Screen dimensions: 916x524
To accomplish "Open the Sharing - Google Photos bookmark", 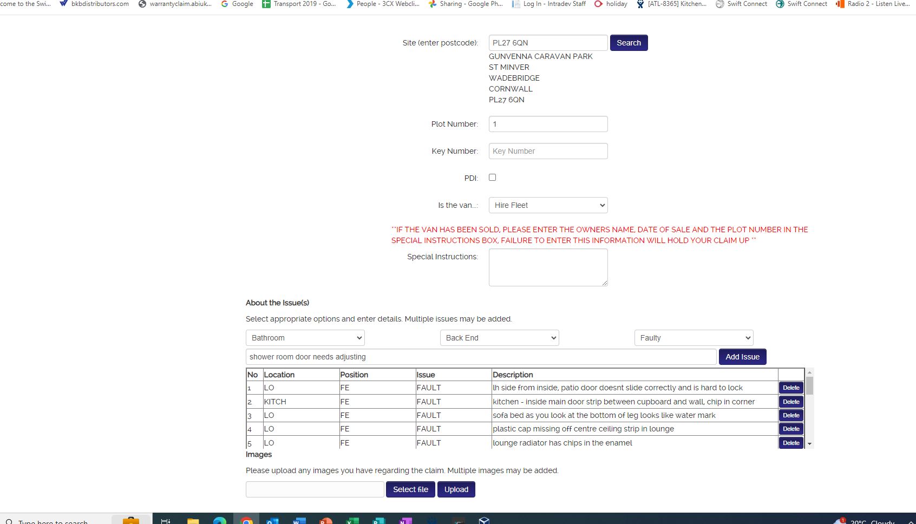I will pyautogui.click(x=466, y=4).
